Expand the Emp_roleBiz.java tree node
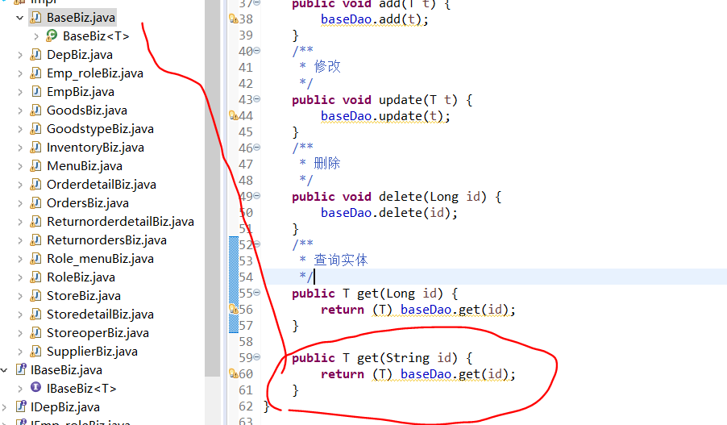The width and height of the screenshot is (727, 425). (20, 73)
